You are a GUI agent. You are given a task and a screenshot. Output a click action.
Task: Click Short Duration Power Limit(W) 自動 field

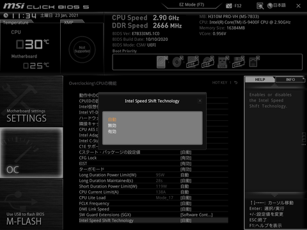[185, 187]
